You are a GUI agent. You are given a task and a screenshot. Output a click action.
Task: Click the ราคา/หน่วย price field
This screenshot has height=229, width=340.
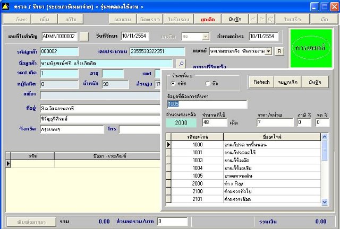click(x=274, y=122)
